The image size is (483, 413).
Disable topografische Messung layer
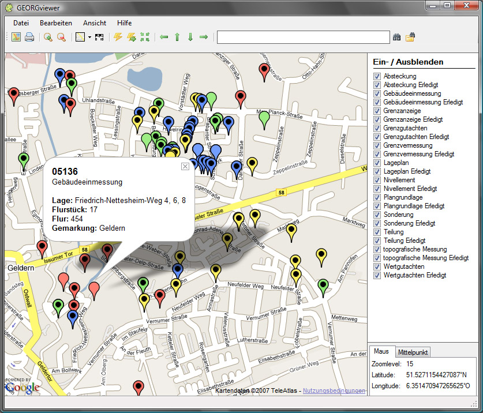pyautogui.click(x=377, y=249)
